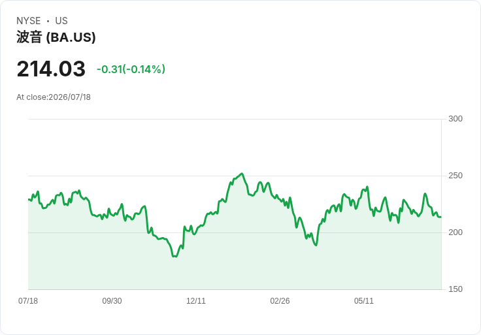
Task: Click the dip in the line after 02/26
Action: (x=316, y=245)
